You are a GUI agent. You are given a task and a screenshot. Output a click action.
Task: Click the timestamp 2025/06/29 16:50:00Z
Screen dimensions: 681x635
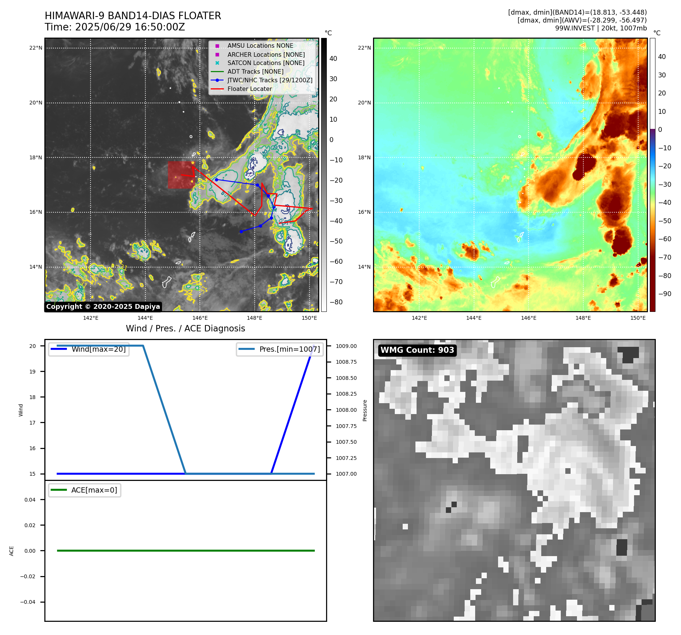(130, 27)
